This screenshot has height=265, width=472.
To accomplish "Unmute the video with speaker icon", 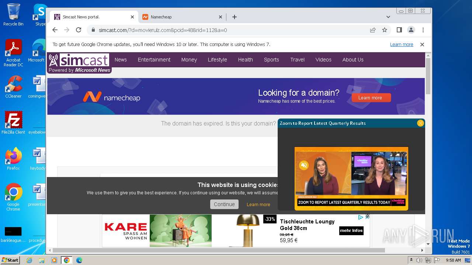I will [304, 165].
